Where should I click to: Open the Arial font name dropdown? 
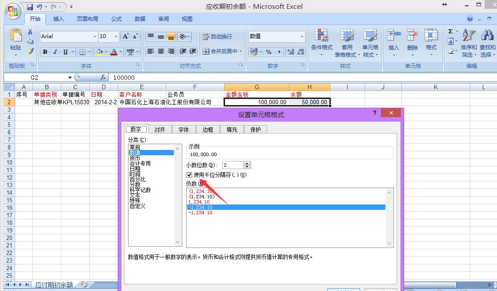95,36
